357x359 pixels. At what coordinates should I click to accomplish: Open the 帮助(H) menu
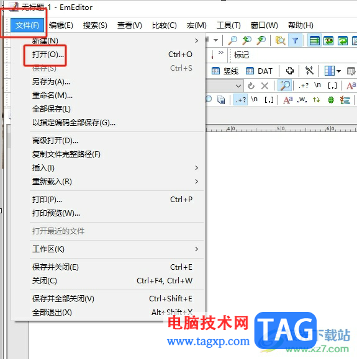coord(301,25)
